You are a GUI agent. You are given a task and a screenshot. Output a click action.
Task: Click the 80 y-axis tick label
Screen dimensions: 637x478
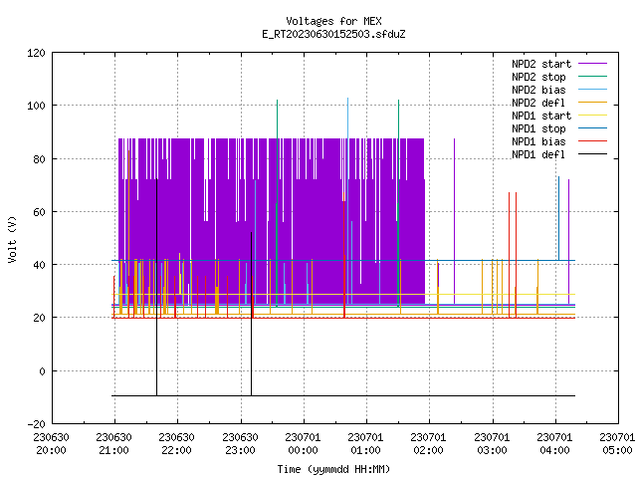tap(40, 159)
